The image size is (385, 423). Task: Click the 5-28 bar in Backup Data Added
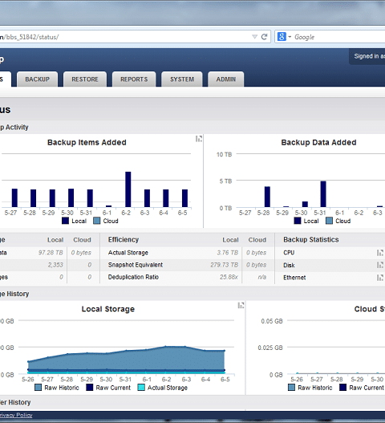pos(267,197)
